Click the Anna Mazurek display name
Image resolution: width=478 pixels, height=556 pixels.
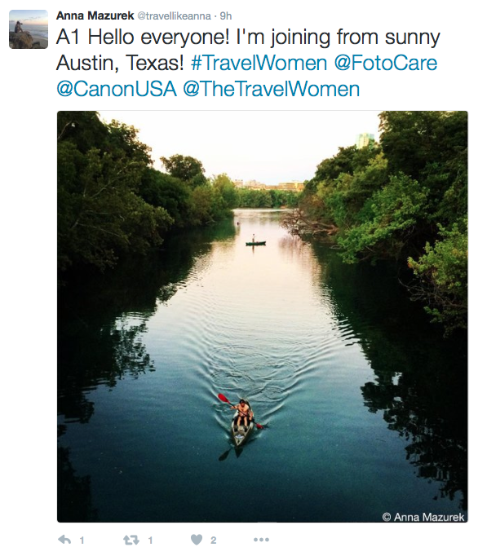95,15
